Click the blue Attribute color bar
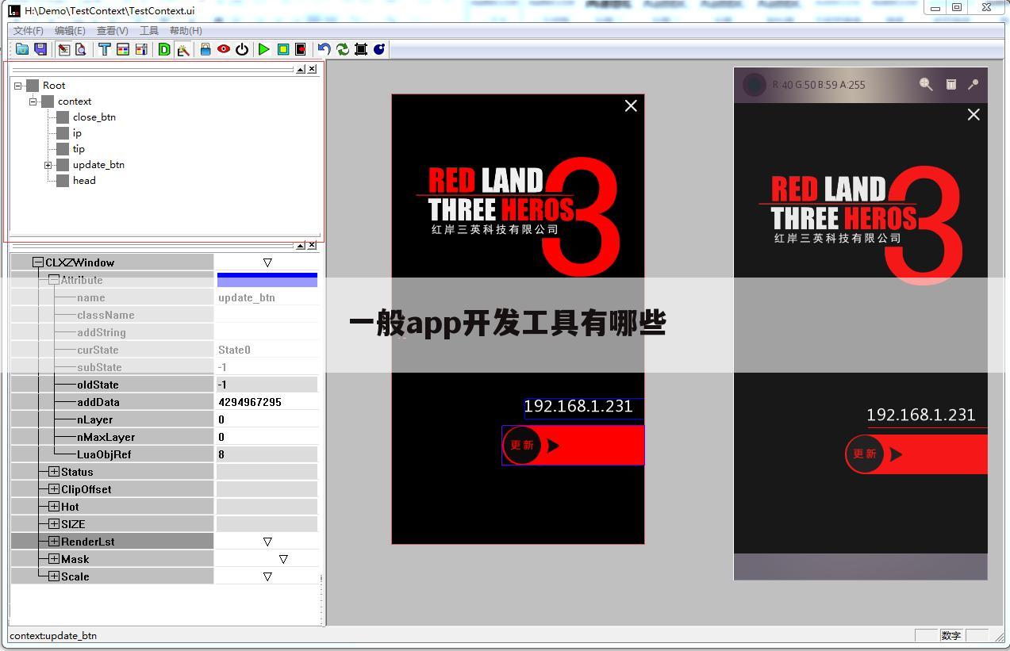 [x=267, y=280]
